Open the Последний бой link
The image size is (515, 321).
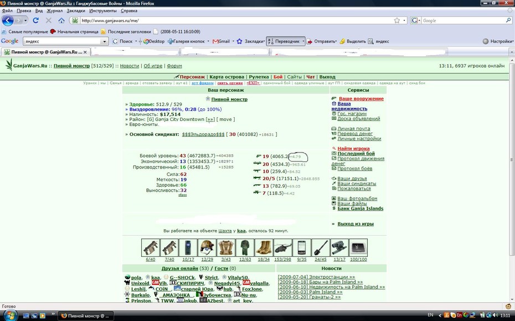356,154
